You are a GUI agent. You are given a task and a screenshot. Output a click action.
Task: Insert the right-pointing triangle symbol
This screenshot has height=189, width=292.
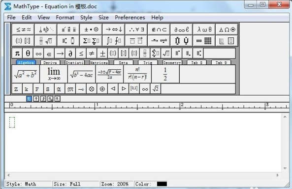(124, 89)
